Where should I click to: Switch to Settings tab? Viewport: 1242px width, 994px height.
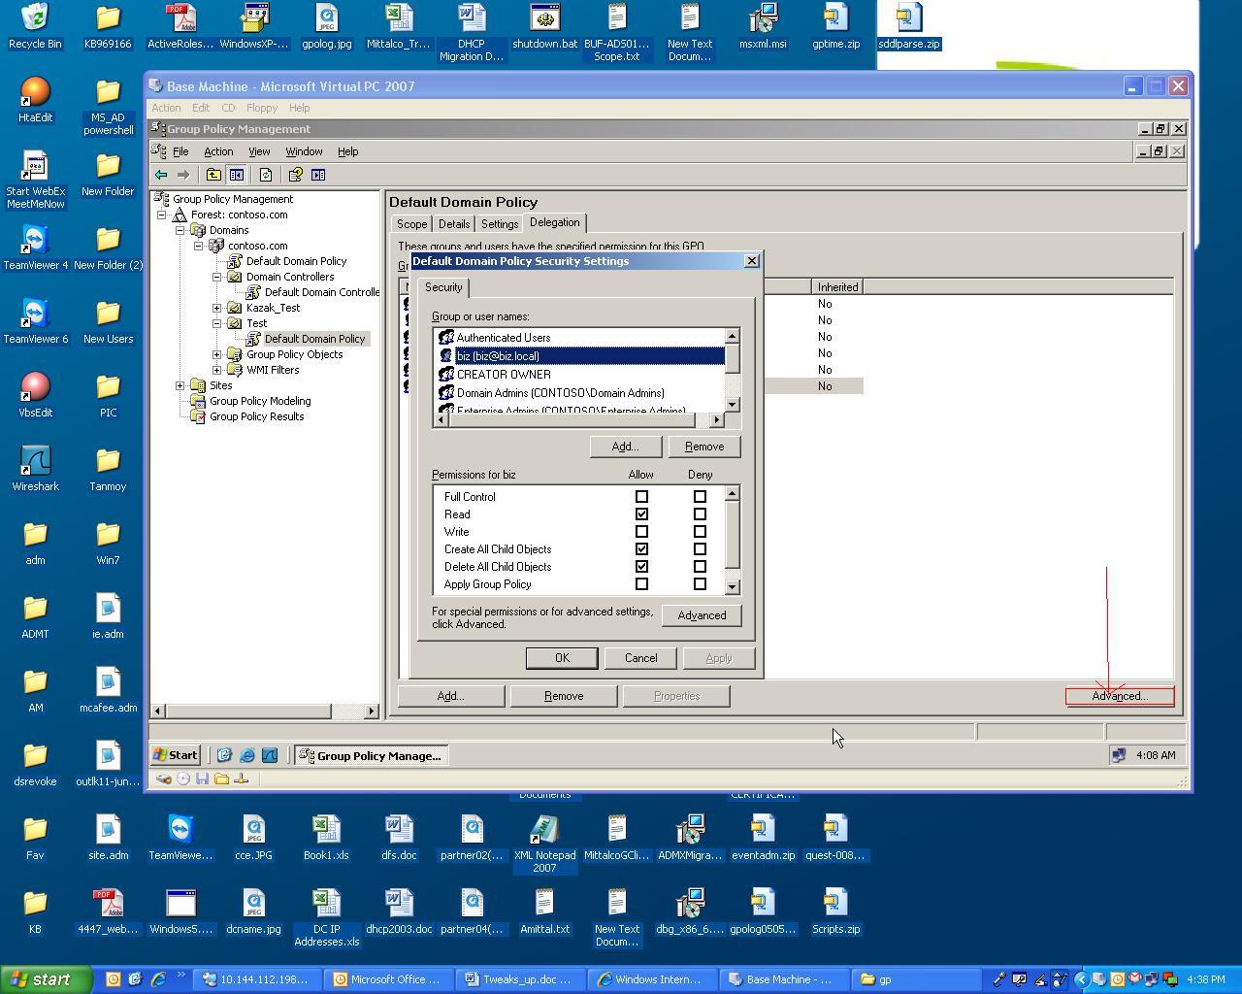pyautogui.click(x=500, y=223)
